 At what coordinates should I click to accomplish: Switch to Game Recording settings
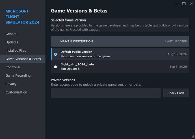(x=18, y=76)
